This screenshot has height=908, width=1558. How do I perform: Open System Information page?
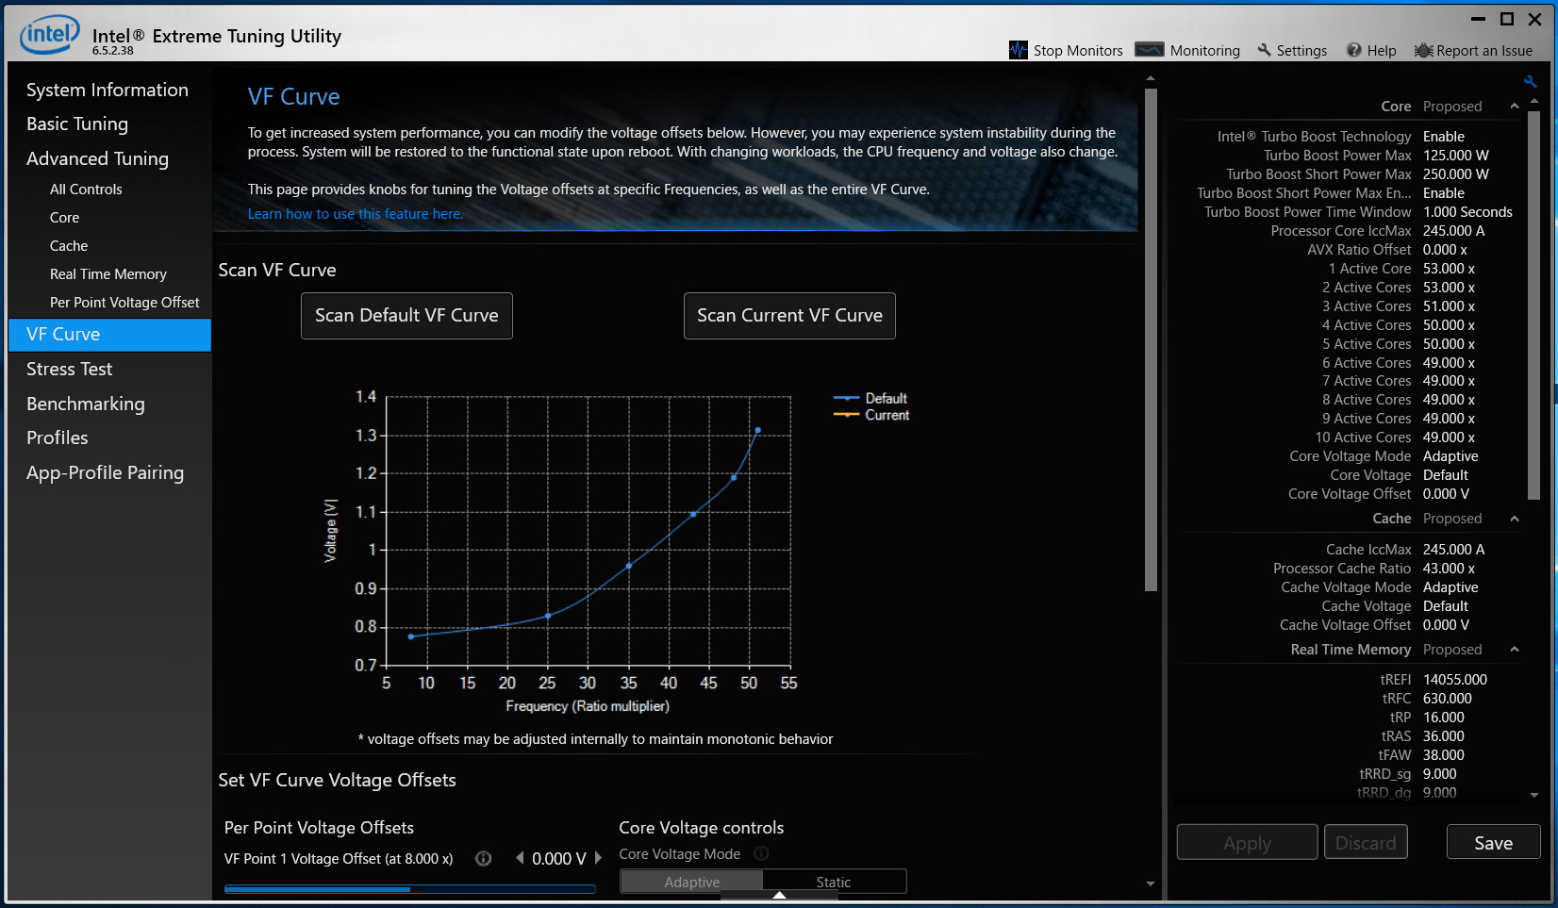[x=108, y=90]
